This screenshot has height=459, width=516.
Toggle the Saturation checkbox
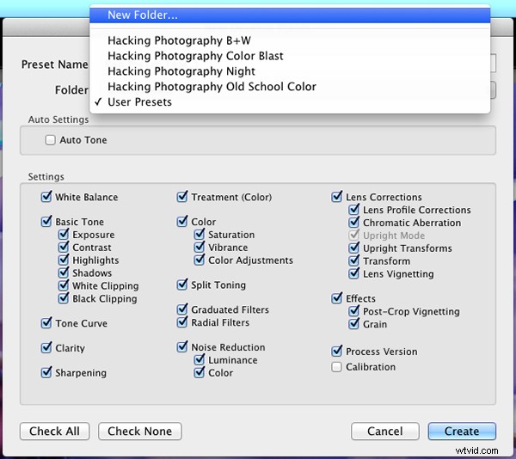coord(200,234)
